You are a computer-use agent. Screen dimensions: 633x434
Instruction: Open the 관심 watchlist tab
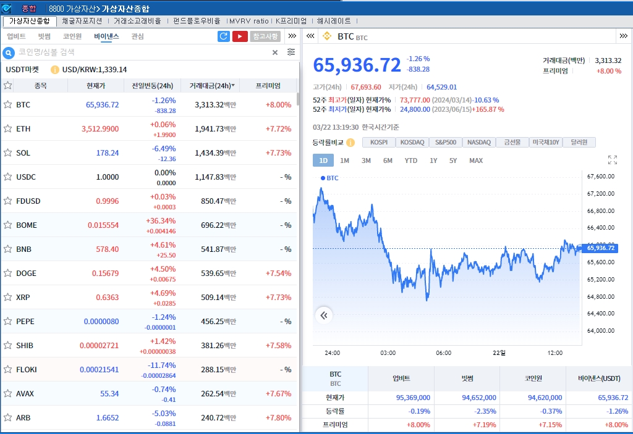pyautogui.click(x=138, y=36)
